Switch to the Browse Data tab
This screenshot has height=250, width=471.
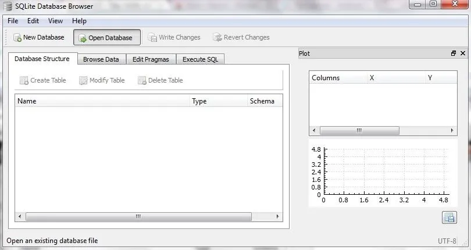click(101, 59)
